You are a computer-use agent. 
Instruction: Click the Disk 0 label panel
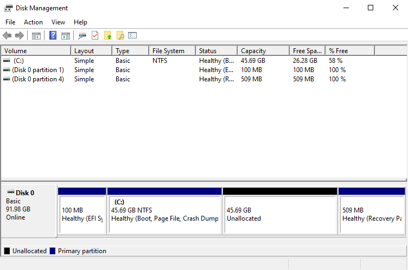pos(29,210)
